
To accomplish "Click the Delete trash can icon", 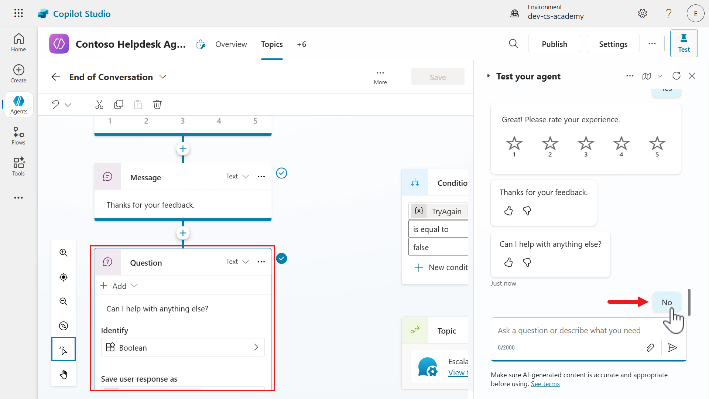I will pos(157,105).
